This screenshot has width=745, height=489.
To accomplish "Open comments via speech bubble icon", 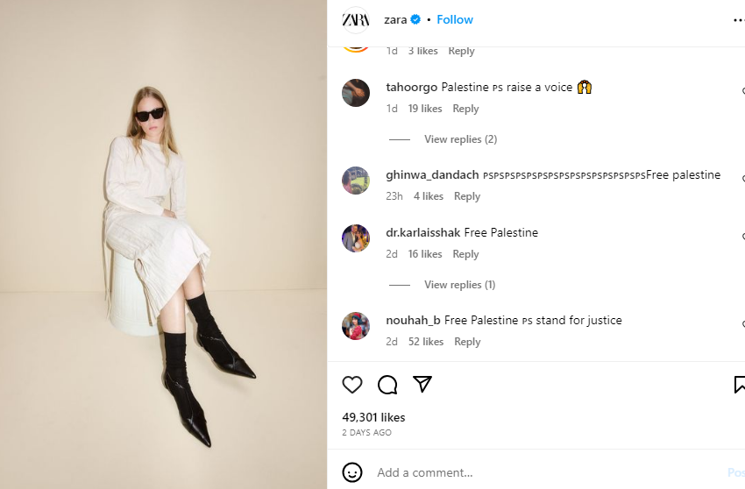I will (x=387, y=385).
